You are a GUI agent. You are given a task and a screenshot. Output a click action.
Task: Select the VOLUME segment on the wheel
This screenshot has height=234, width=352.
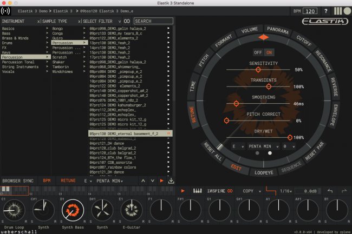[249, 30]
